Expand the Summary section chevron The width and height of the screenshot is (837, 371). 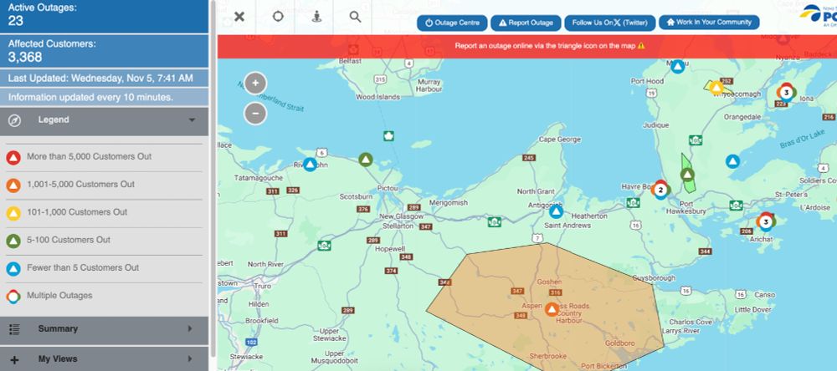[189, 329]
